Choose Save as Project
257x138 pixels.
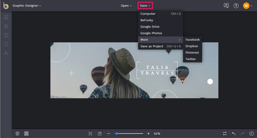coord(152,46)
